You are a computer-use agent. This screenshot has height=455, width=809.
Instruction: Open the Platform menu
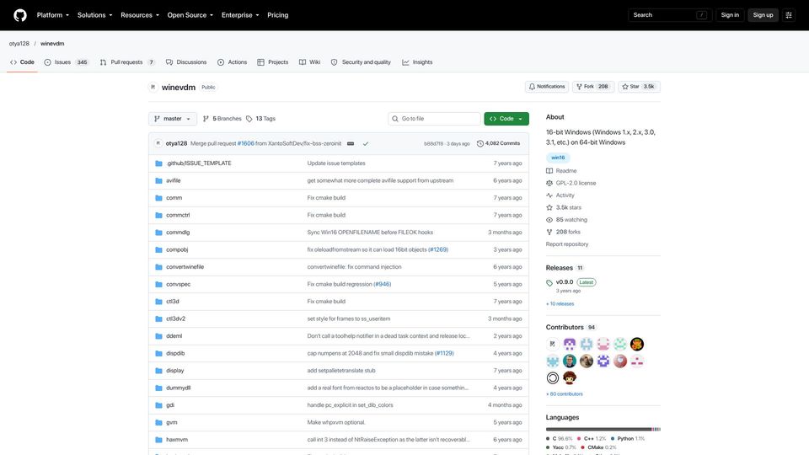click(52, 15)
